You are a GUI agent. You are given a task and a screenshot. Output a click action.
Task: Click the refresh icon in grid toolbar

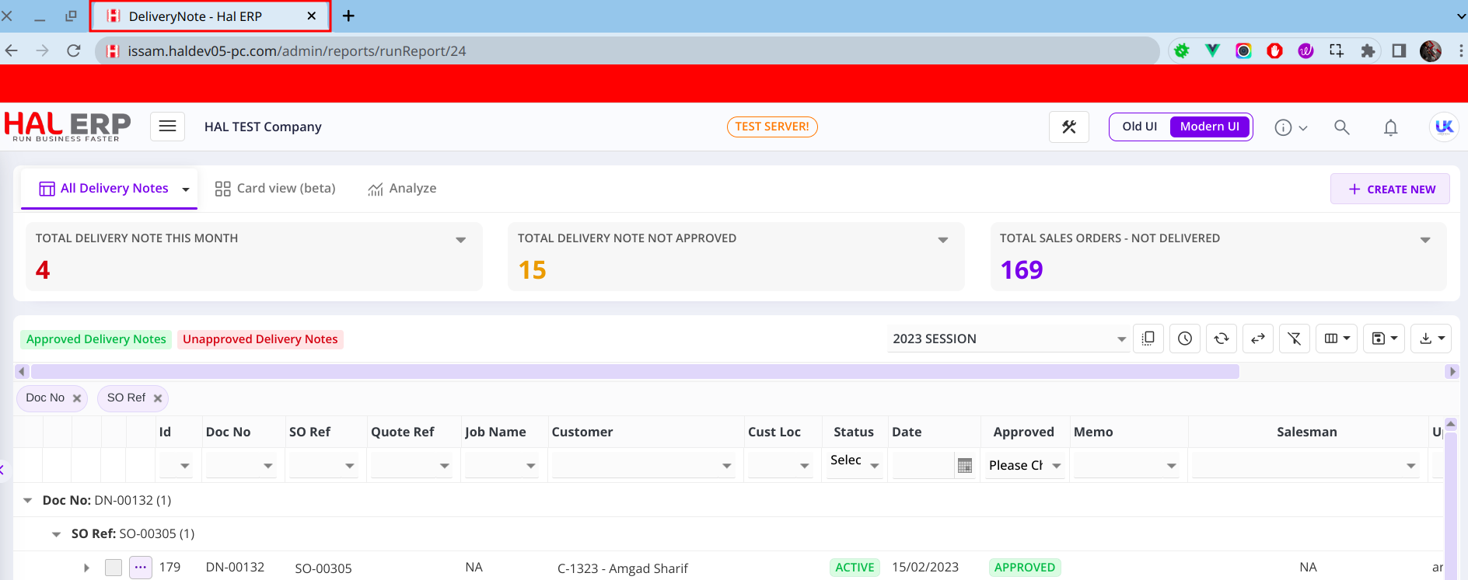click(x=1221, y=339)
